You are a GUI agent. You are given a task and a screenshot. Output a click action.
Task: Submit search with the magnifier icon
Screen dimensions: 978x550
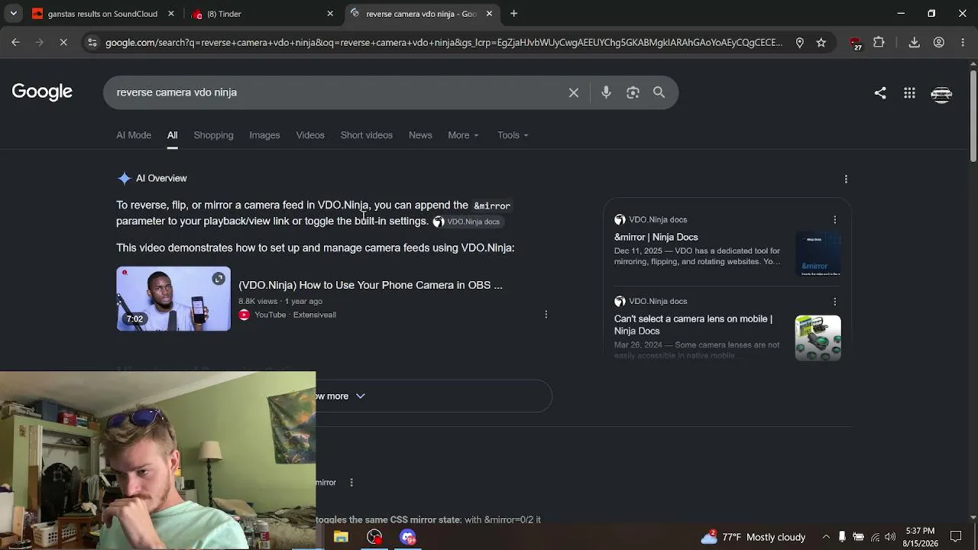(x=659, y=92)
